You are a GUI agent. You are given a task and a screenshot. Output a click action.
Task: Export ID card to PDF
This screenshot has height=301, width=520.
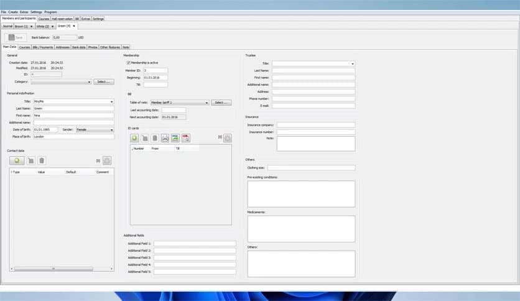click(186, 138)
